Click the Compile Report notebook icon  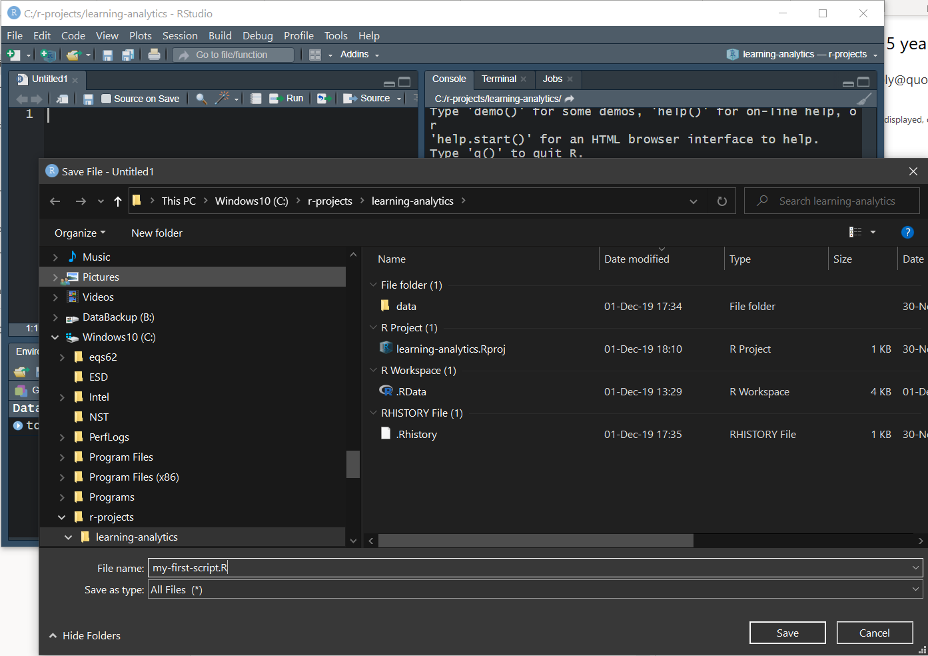[256, 99]
